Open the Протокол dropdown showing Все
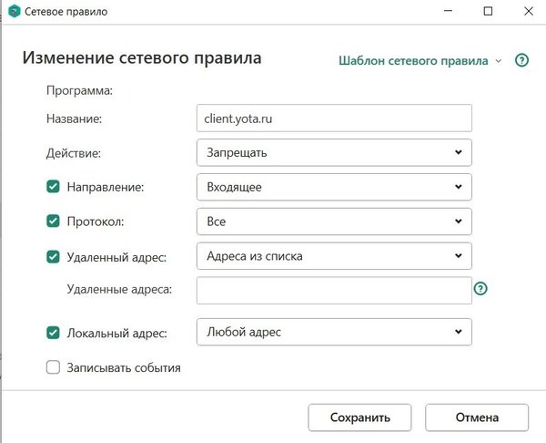Screen dimensions: 546x443 334,221
